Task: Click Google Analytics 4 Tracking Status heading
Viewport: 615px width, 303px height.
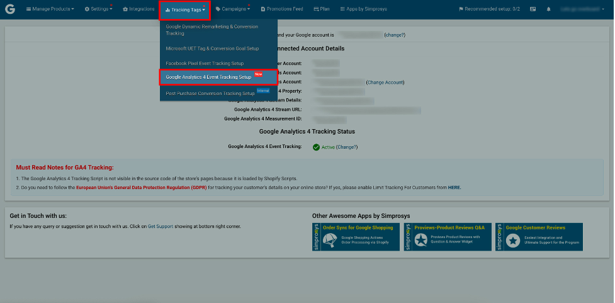Action: [307, 132]
